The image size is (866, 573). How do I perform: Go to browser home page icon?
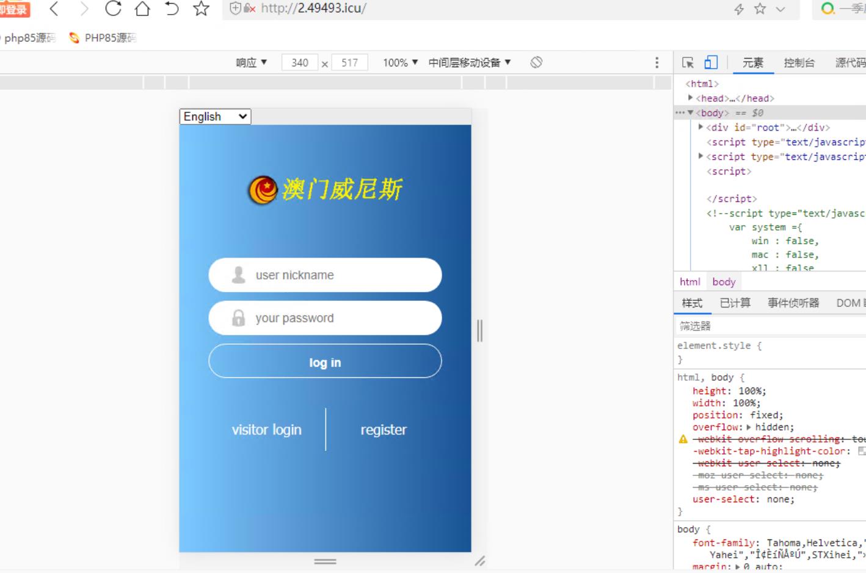click(x=142, y=9)
